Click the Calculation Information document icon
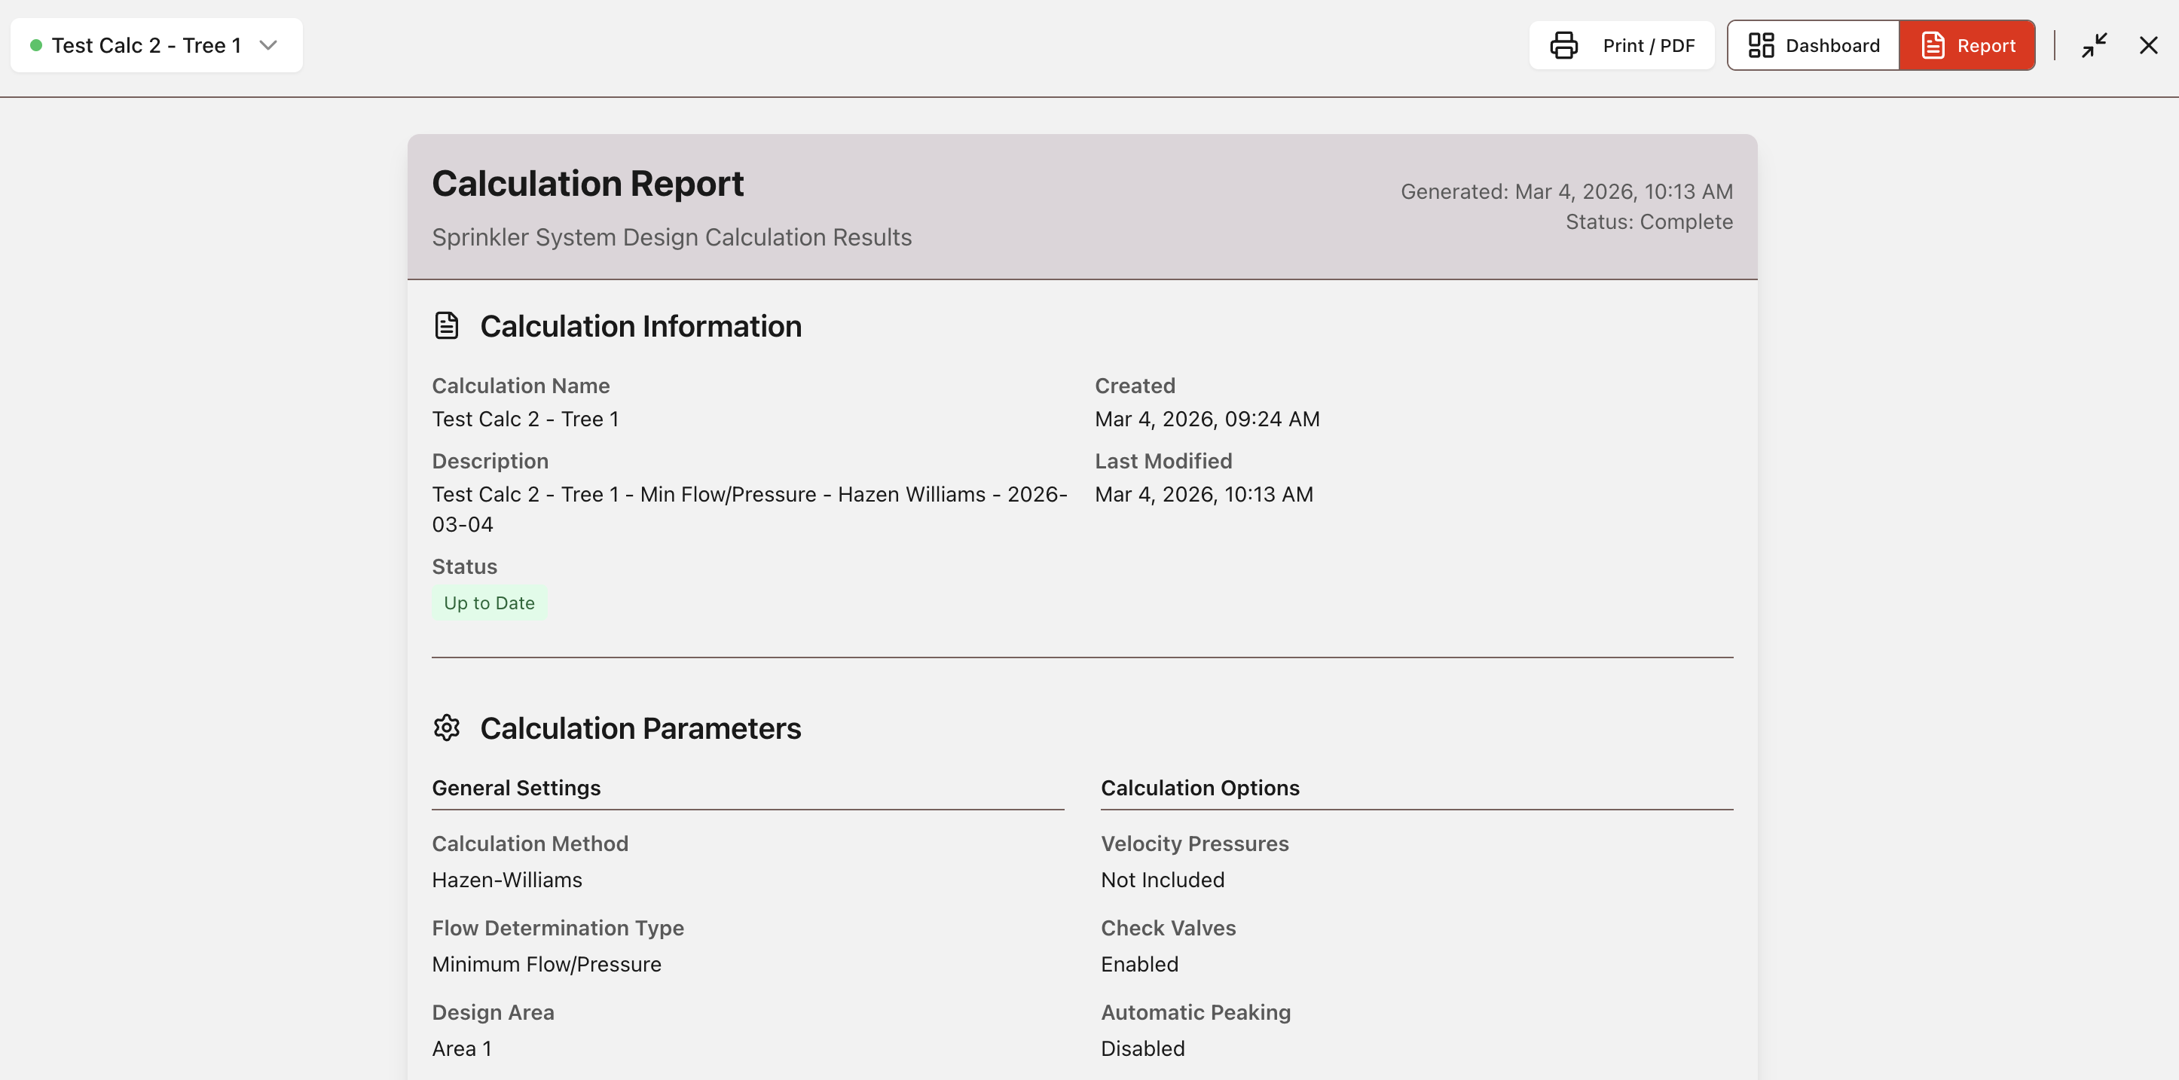 [447, 325]
